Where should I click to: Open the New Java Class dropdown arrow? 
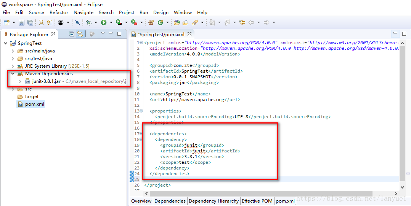click(167, 22)
